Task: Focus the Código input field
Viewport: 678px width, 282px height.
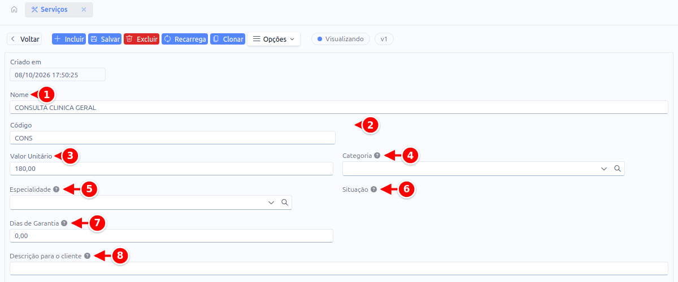Action: pos(172,138)
